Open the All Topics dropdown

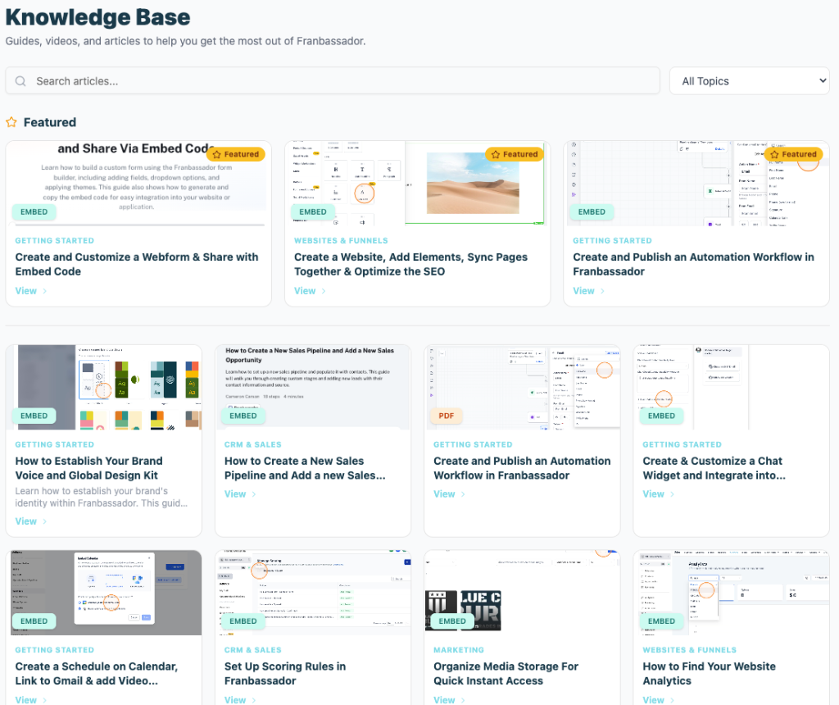tap(749, 81)
